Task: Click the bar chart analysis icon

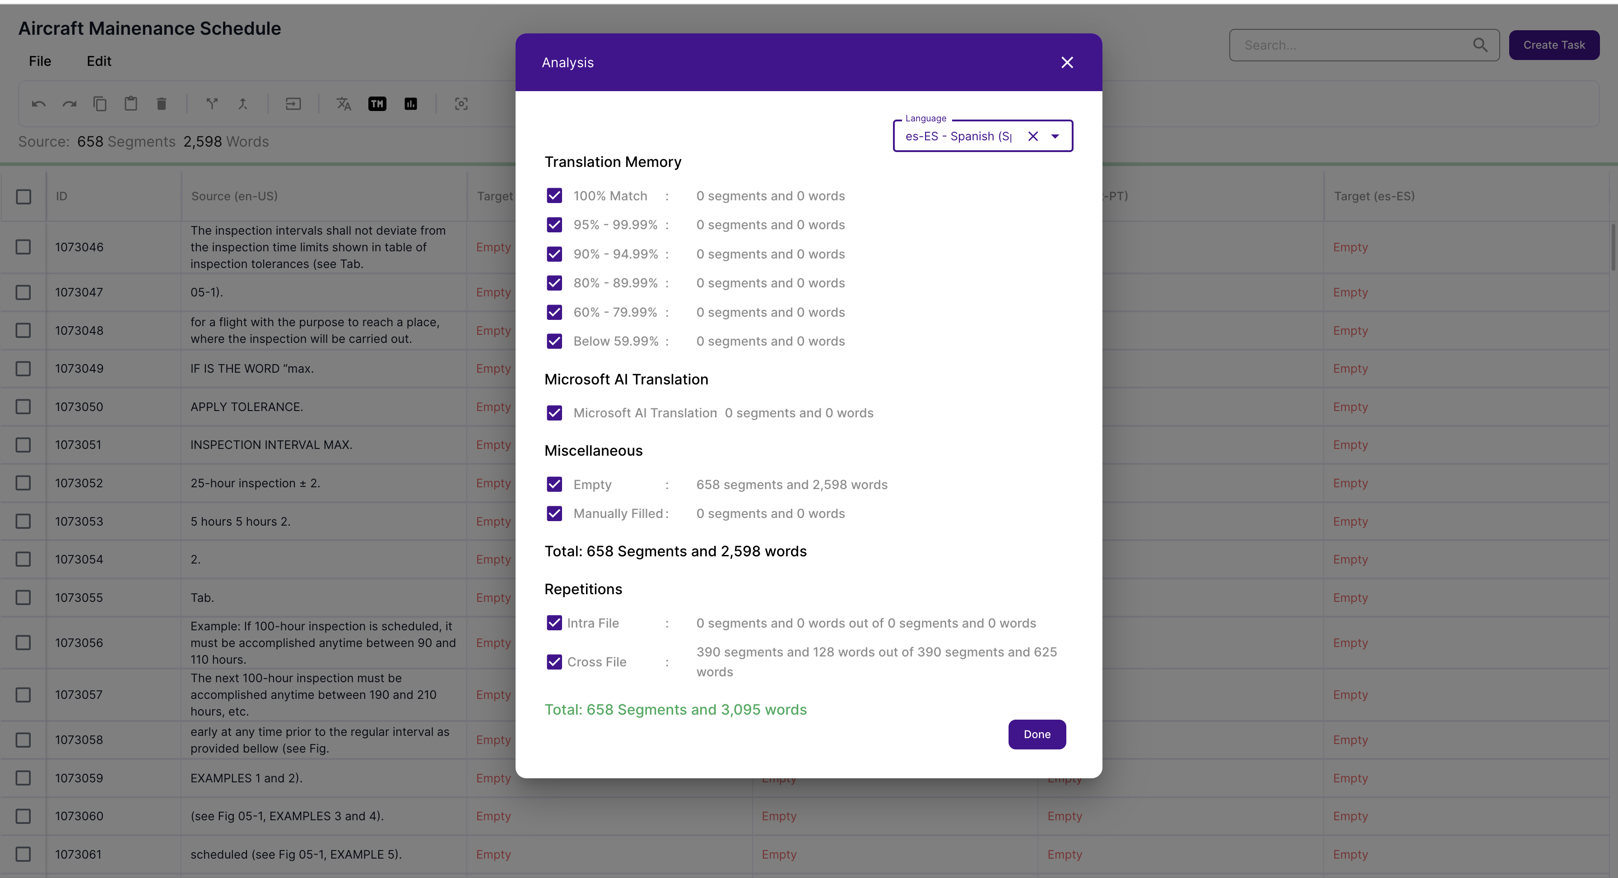Action: (411, 104)
